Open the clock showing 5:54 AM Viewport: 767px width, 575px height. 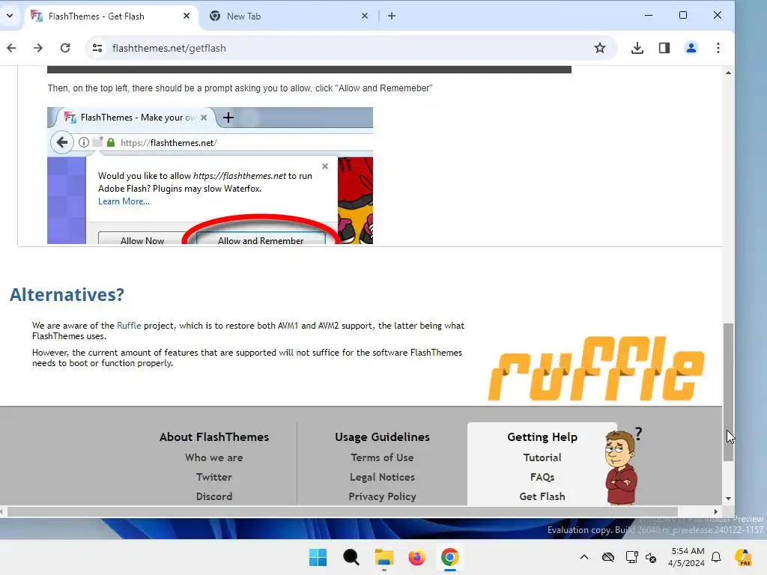687,557
